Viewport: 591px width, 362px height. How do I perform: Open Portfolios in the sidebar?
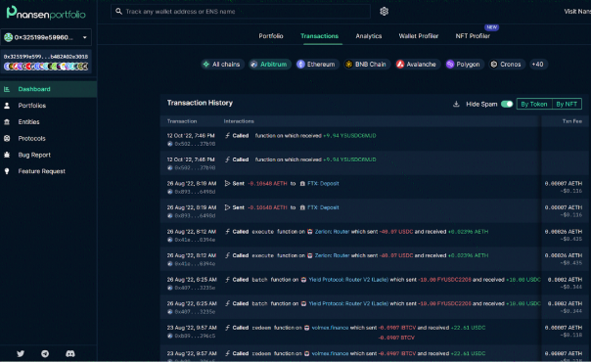click(48, 106)
